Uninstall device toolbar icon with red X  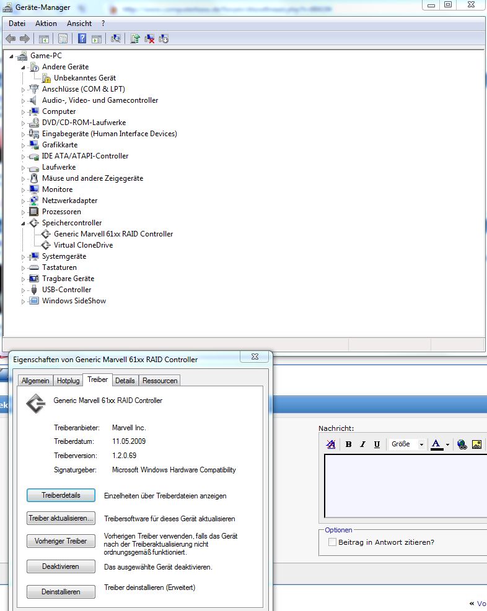tap(149, 38)
